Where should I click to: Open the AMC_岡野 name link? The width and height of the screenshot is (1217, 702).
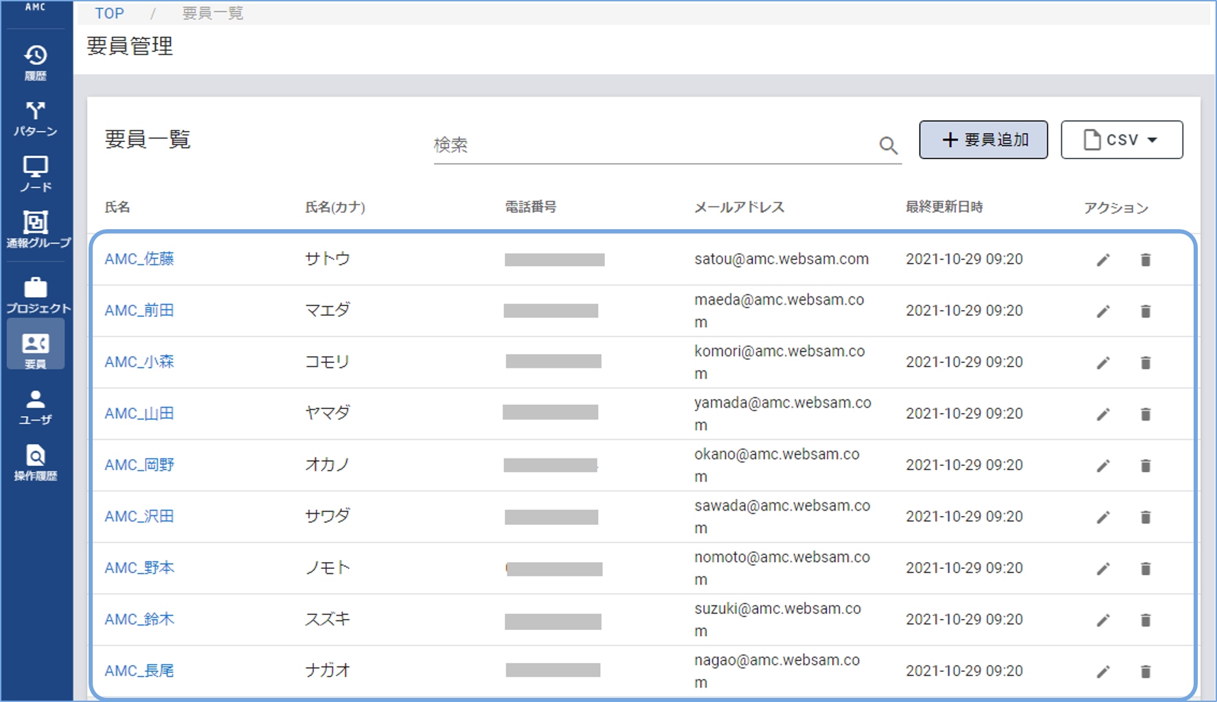pos(139,465)
